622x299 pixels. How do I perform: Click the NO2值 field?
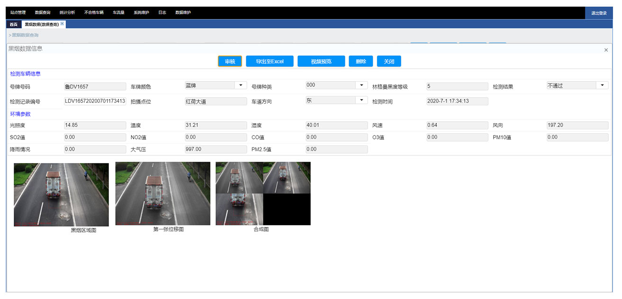[x=216, y=137]
